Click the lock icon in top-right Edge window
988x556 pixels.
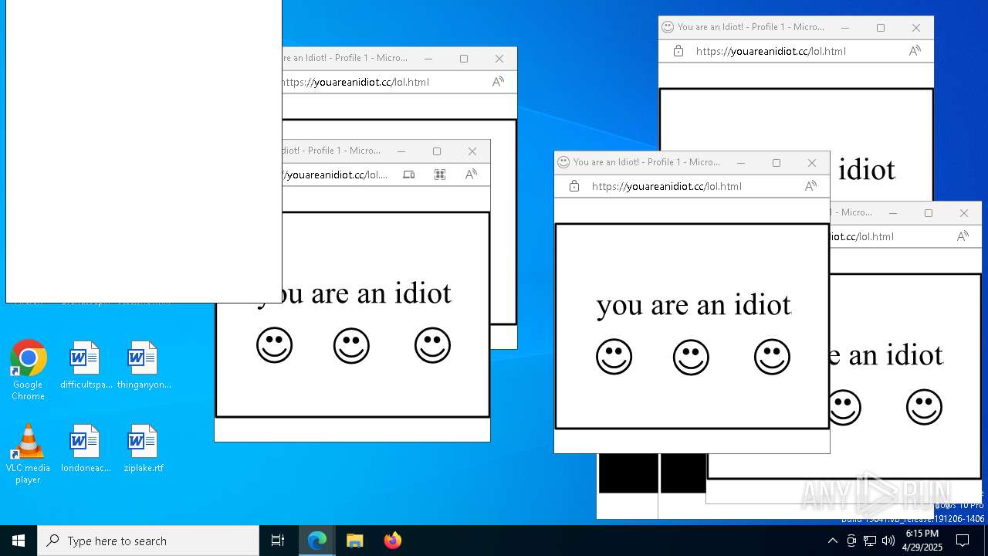678,51
